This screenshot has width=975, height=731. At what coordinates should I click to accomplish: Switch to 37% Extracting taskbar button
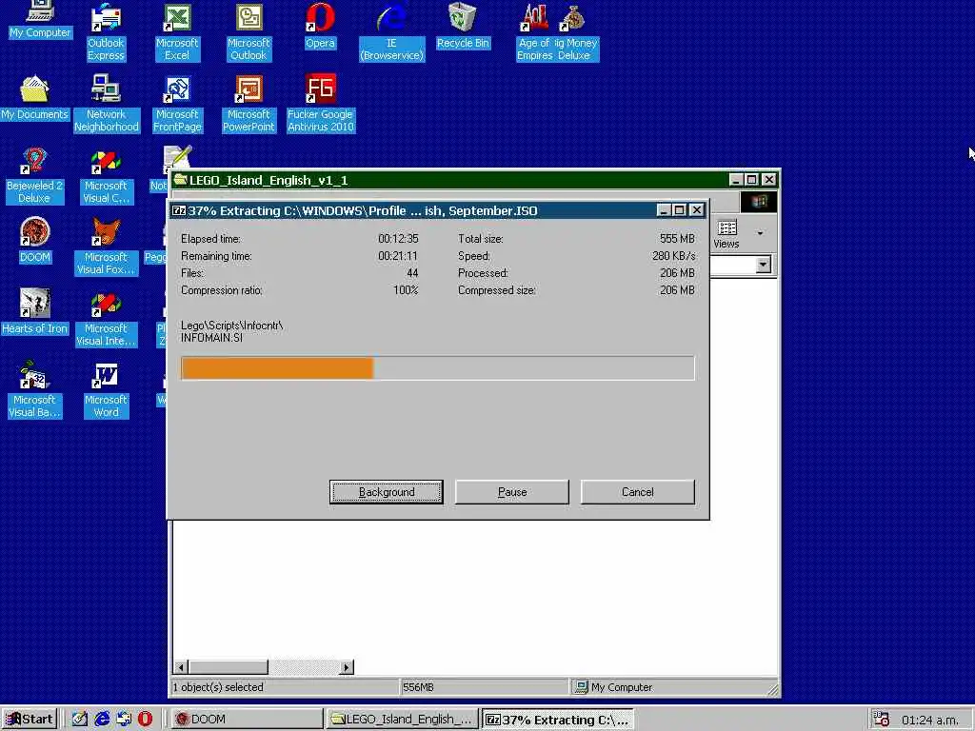click(558, 720)
